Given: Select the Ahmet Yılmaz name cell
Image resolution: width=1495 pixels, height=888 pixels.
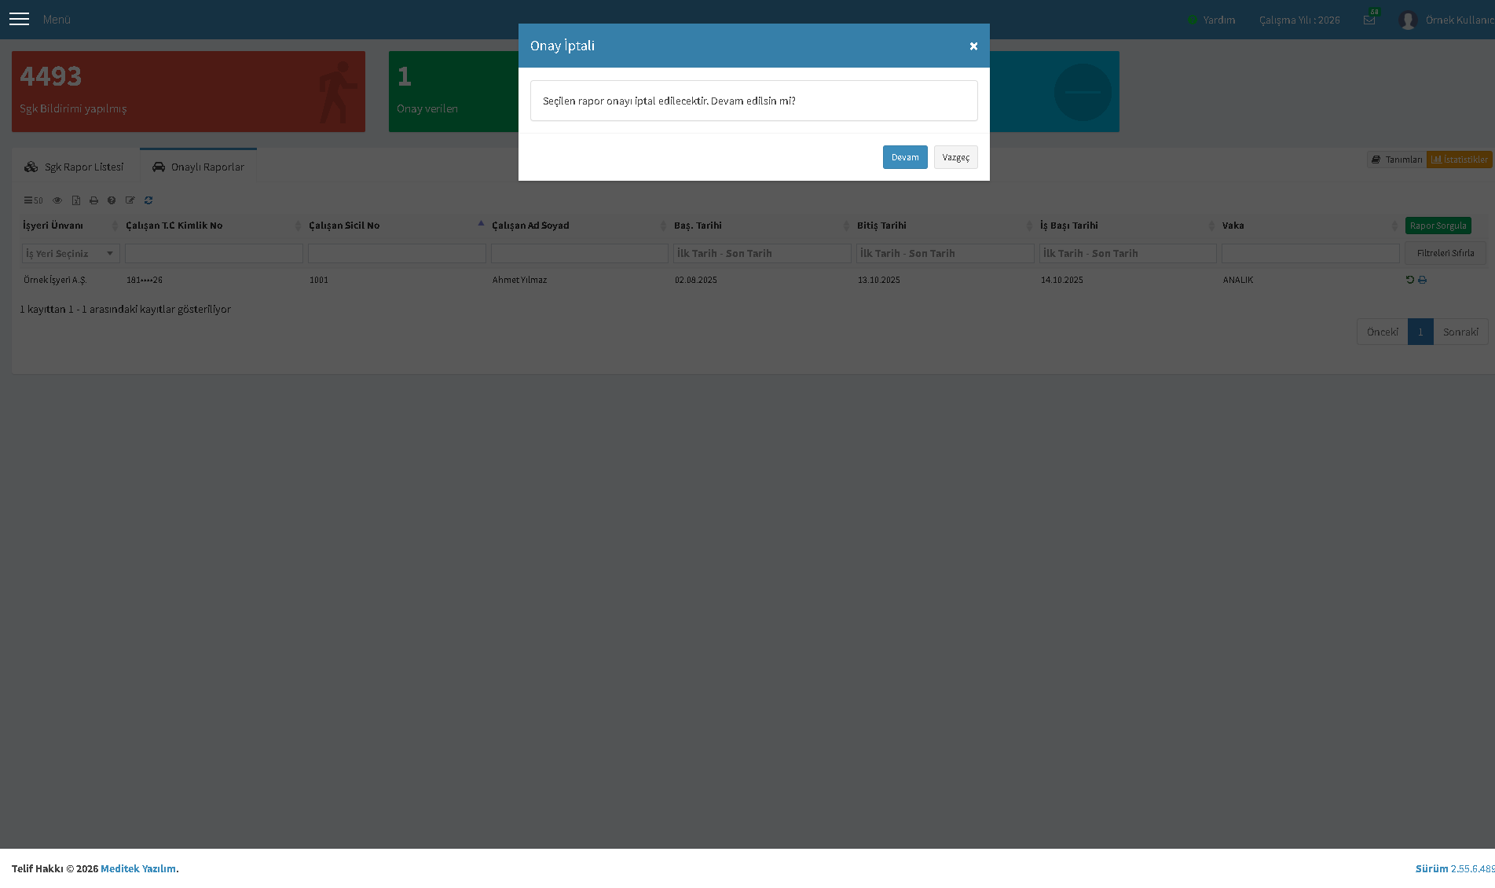Looking at the screenshot, I should [x=519, y=280].
